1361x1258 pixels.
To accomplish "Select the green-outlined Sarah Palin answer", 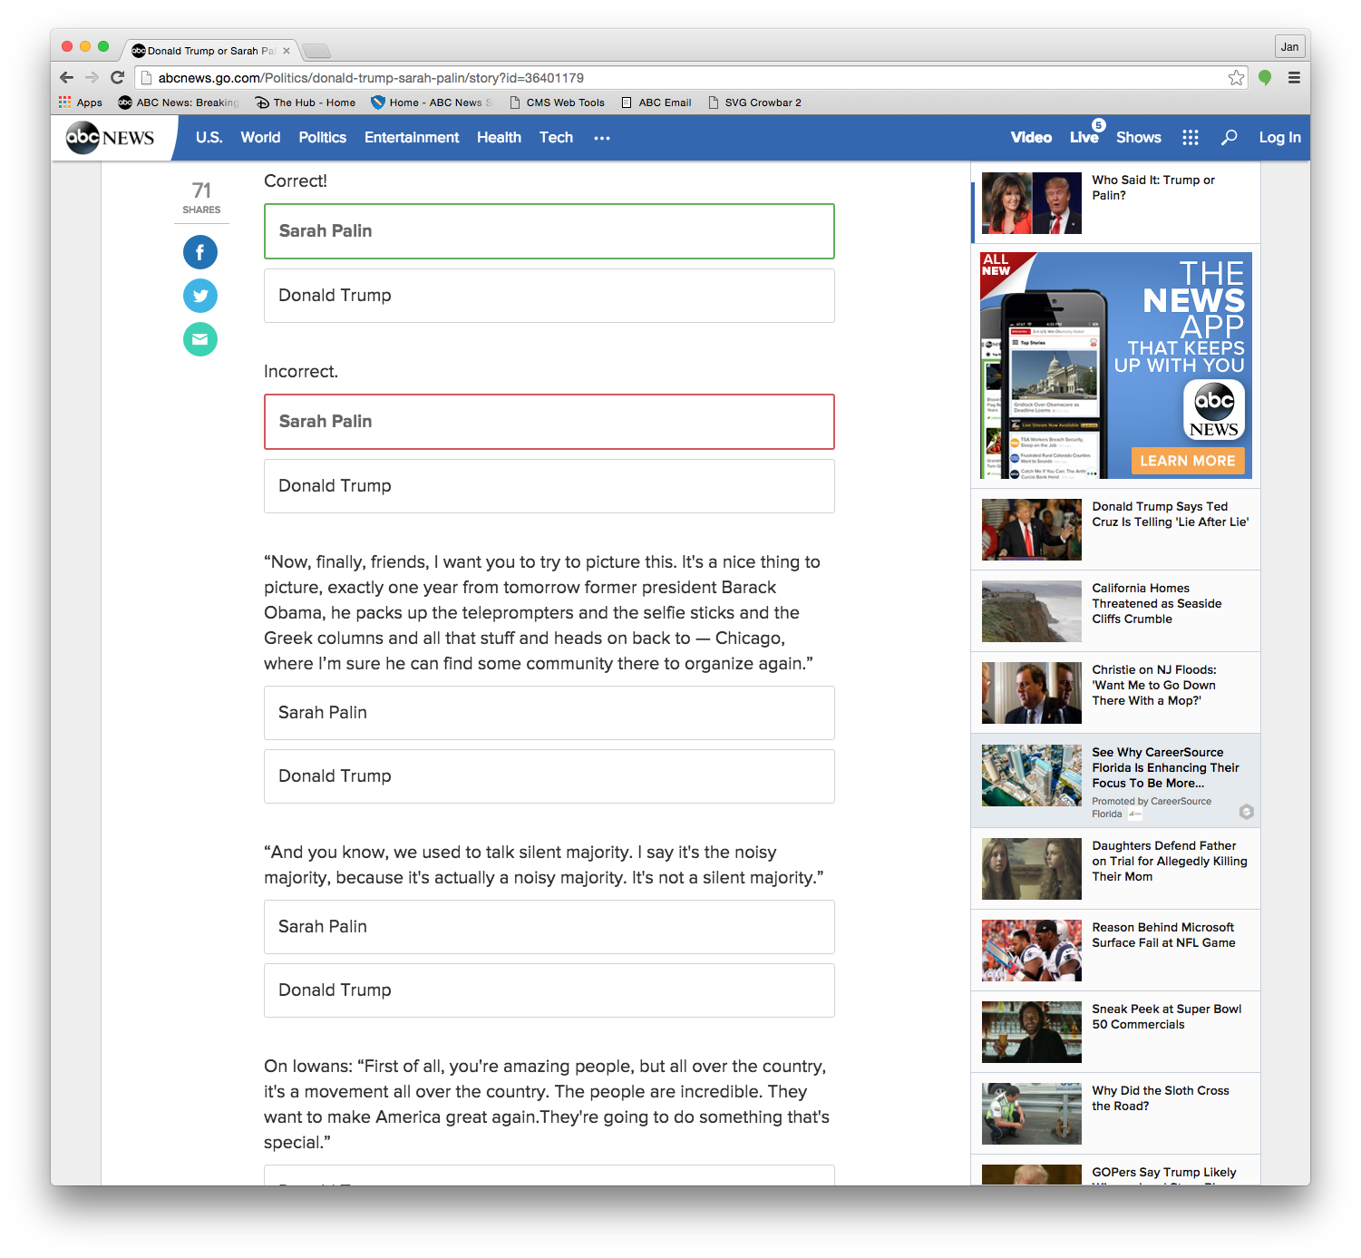I will pos(549,231).
